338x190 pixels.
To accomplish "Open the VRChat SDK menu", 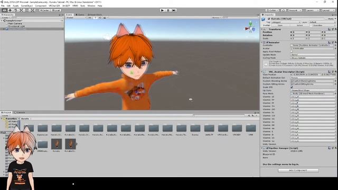I will tap(54, 6).
